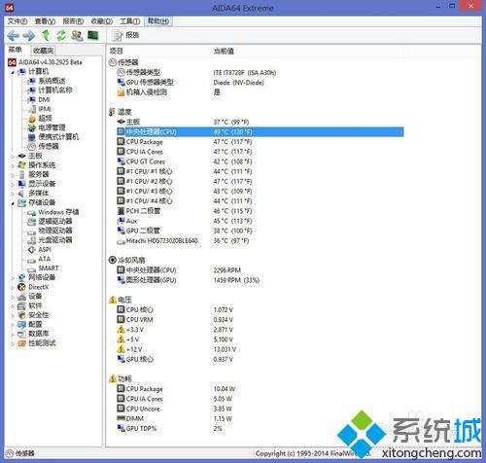Select 安全性 shield icon in tree
Viewport: 486px width, 463px height.
click(21, 315)
